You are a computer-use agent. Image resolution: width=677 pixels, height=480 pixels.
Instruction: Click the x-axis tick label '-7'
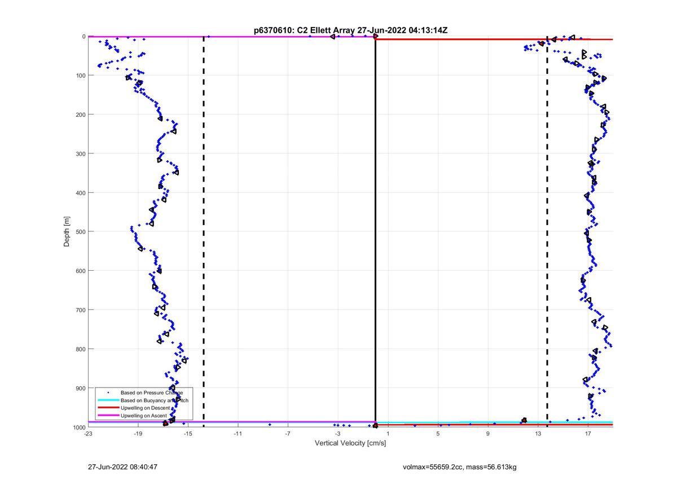[x=288, y=434]
